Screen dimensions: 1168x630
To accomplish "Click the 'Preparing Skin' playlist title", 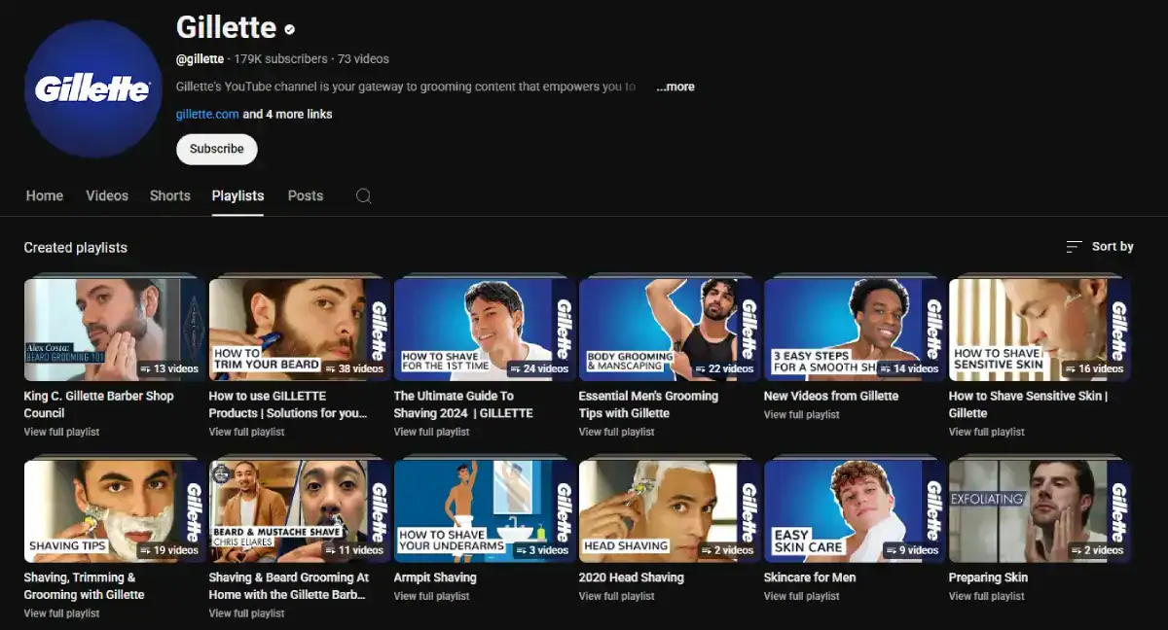I will (x=988, y=577).
